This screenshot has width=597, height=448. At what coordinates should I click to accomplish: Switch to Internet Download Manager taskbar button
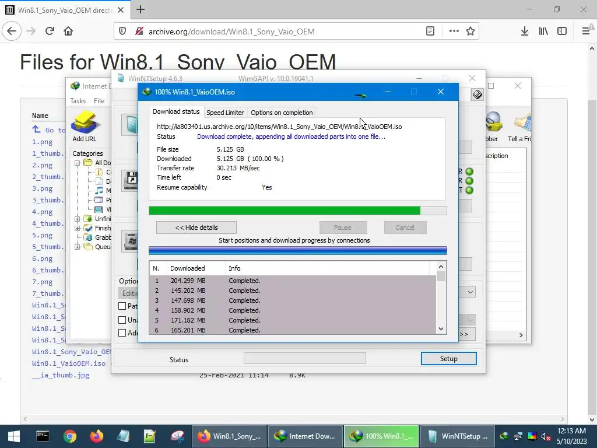(305, 436)
